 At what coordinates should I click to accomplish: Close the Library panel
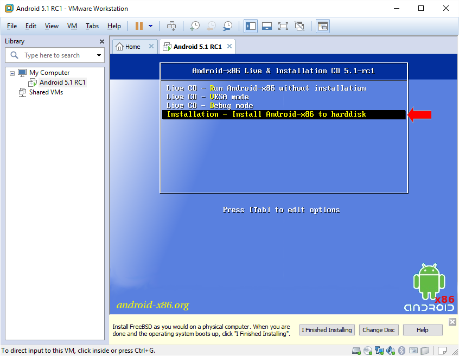coord(102,42)
